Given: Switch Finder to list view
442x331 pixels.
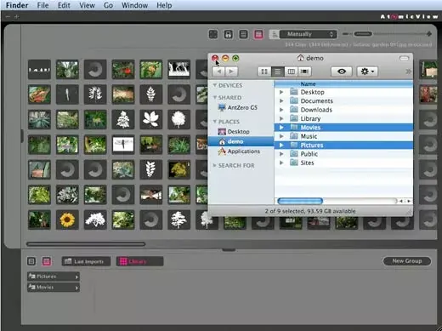Looking at the screenshot, I should [277, 71].
